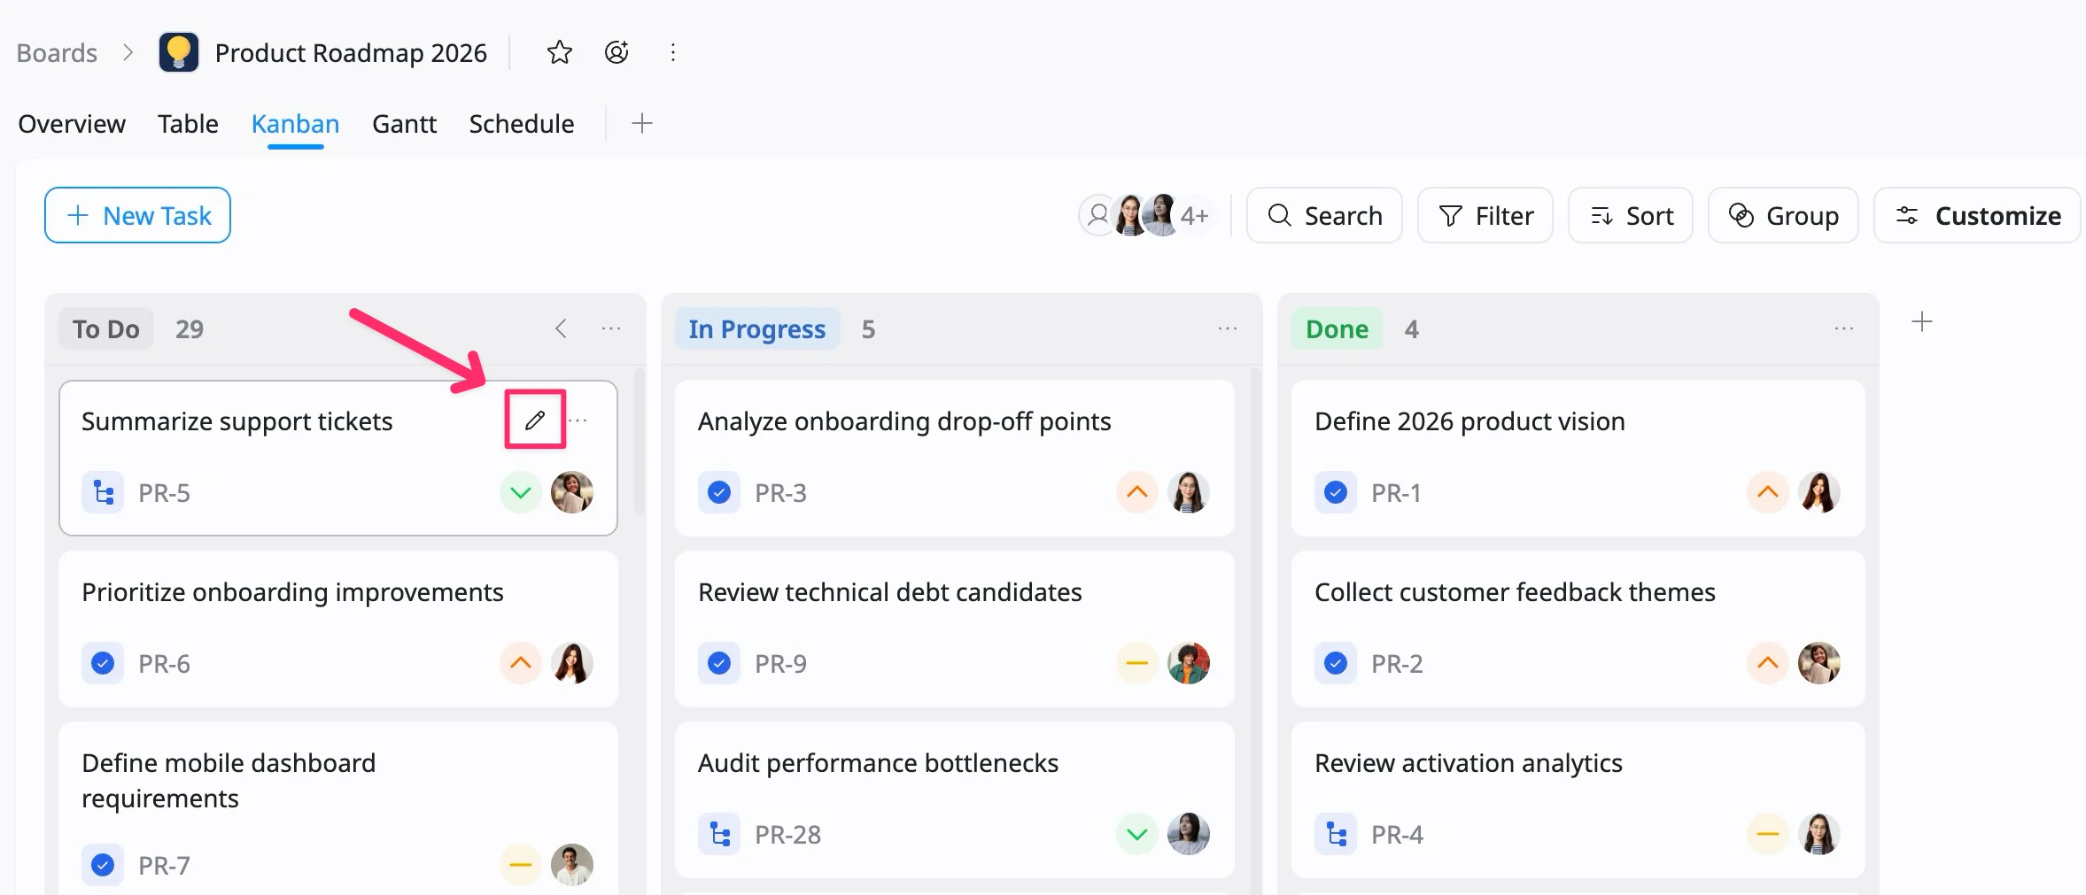Toggle task status check on PR-1
2086x895 pixels.
1336,492
